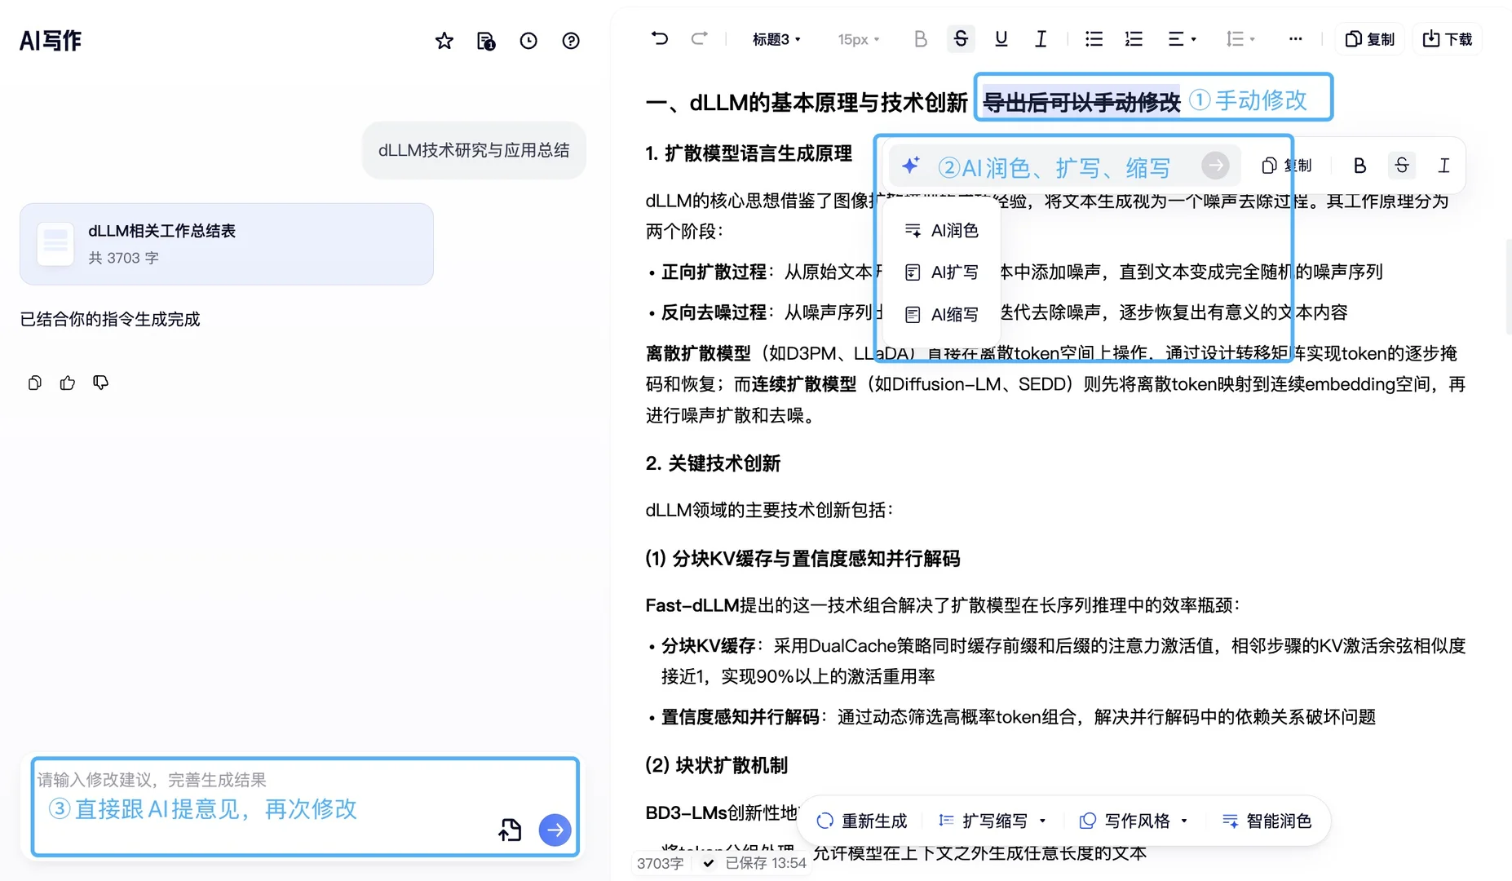Dislike the response with thumbs-down
This screenshot has width=1512, height=881.
pyautogui.click(x=100, y=383)
